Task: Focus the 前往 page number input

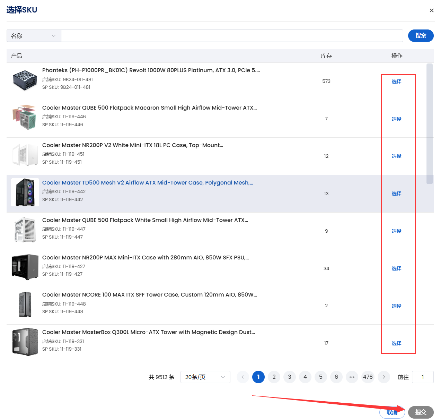Action: (x=423, y=377)
